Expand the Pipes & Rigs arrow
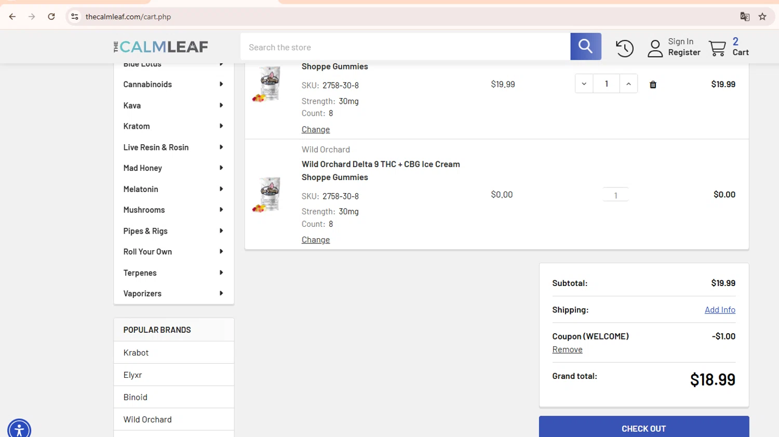779x437 pixels. pos(221,231)
